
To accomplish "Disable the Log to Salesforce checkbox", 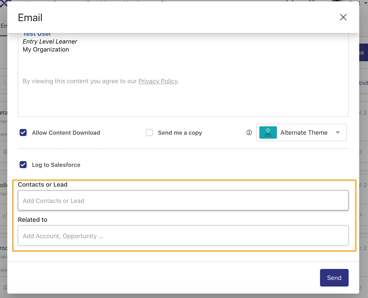I will pos(23,165).
